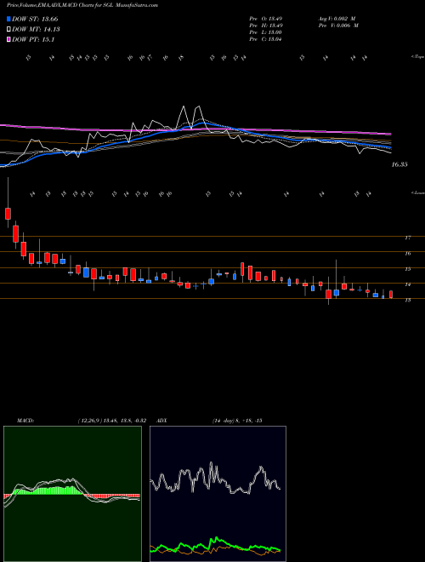Click the 'Pre L: 13.00' value

click(x=266, y=32)
